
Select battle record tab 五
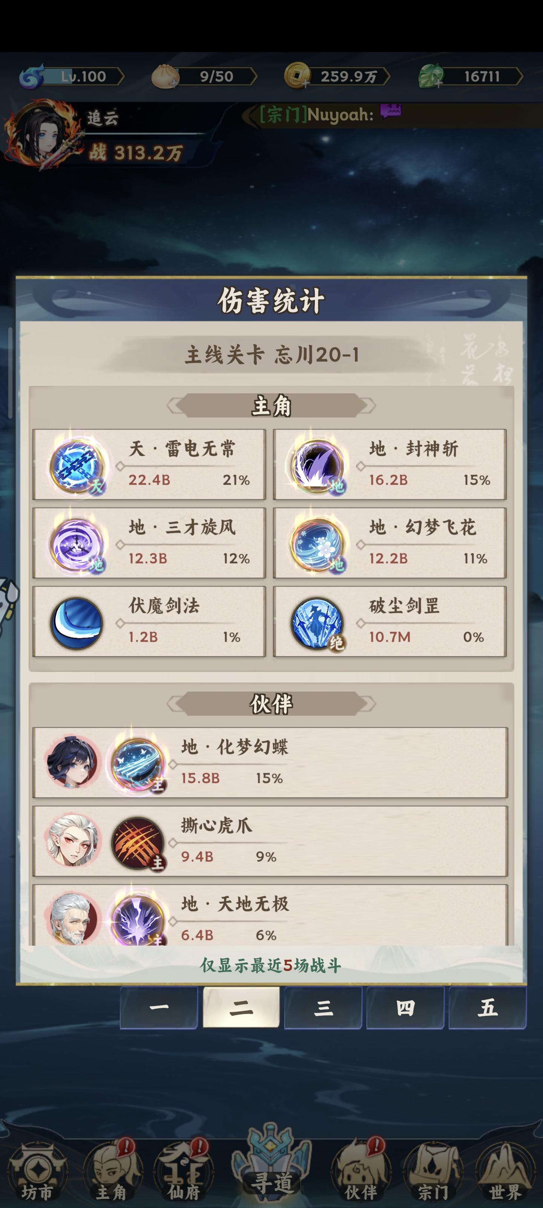click(487, 1007)
